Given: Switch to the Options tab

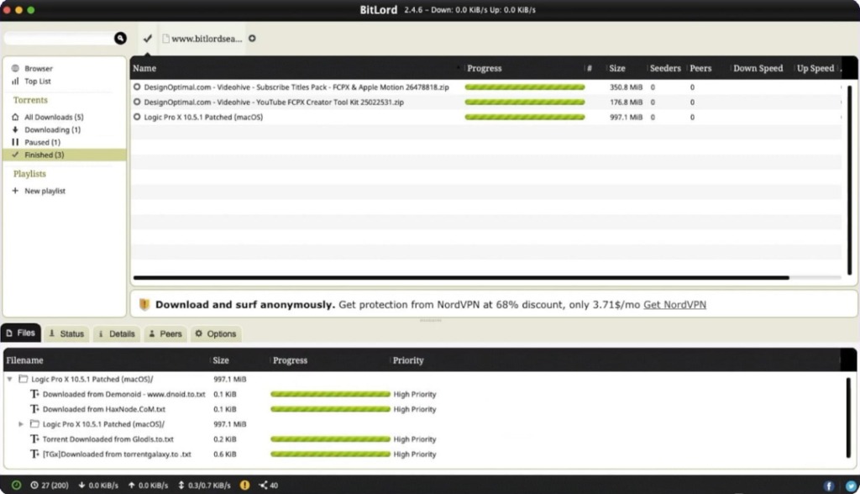Looking at the screenshot, I should pyautogui.click(x=216, y=334).
